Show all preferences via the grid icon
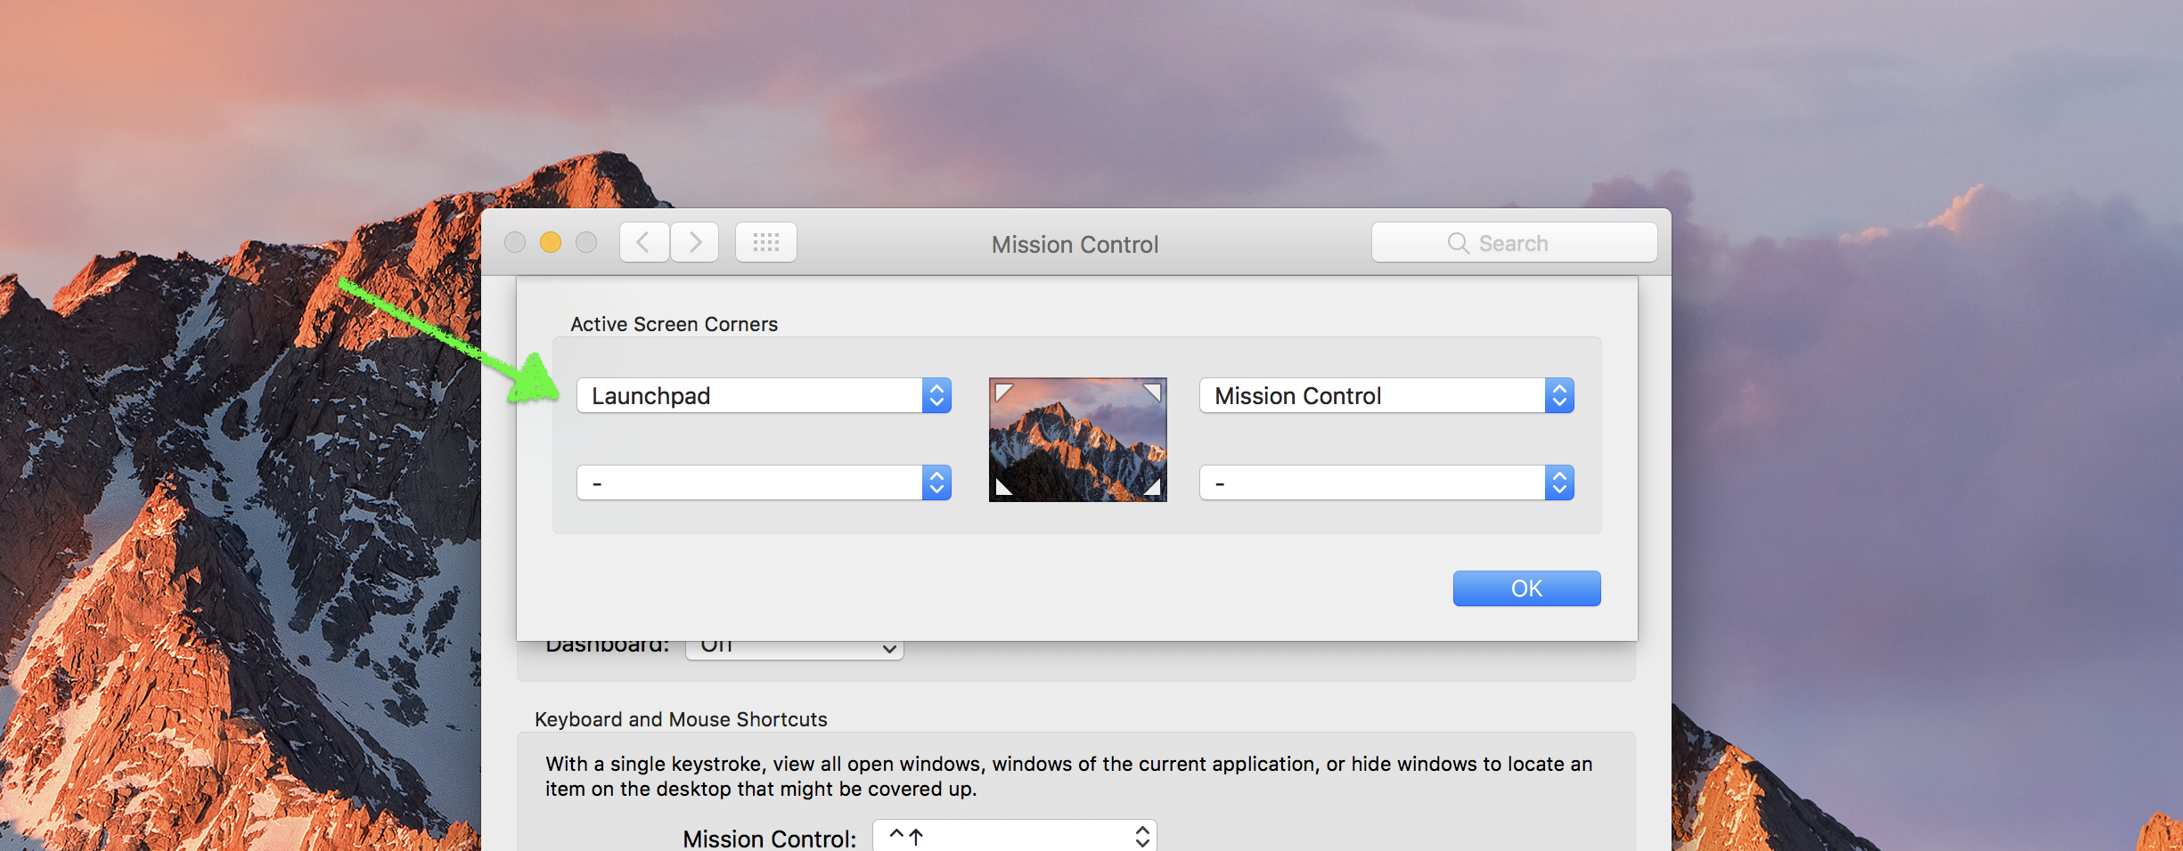The width and height of the screenshot is (2183, 851). pos(765,243)
